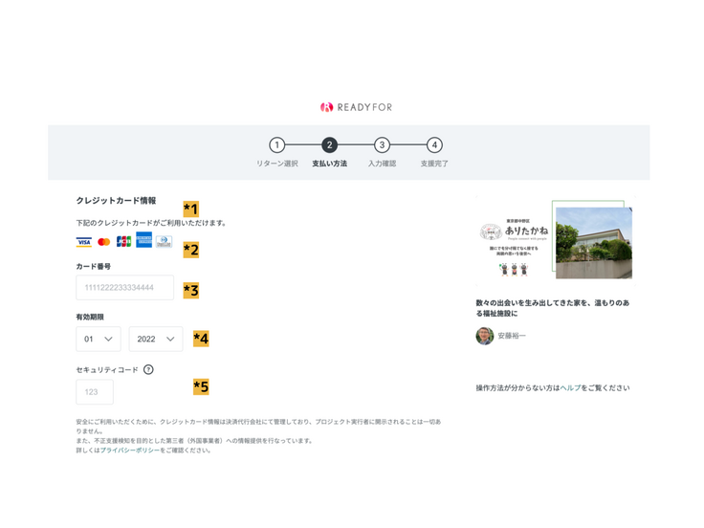
Task: Click the Mastercard icon
Action: (104, 242)
